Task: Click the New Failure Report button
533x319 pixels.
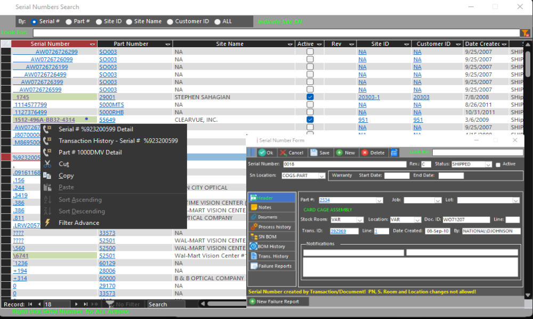Action: tap(272, 301)
